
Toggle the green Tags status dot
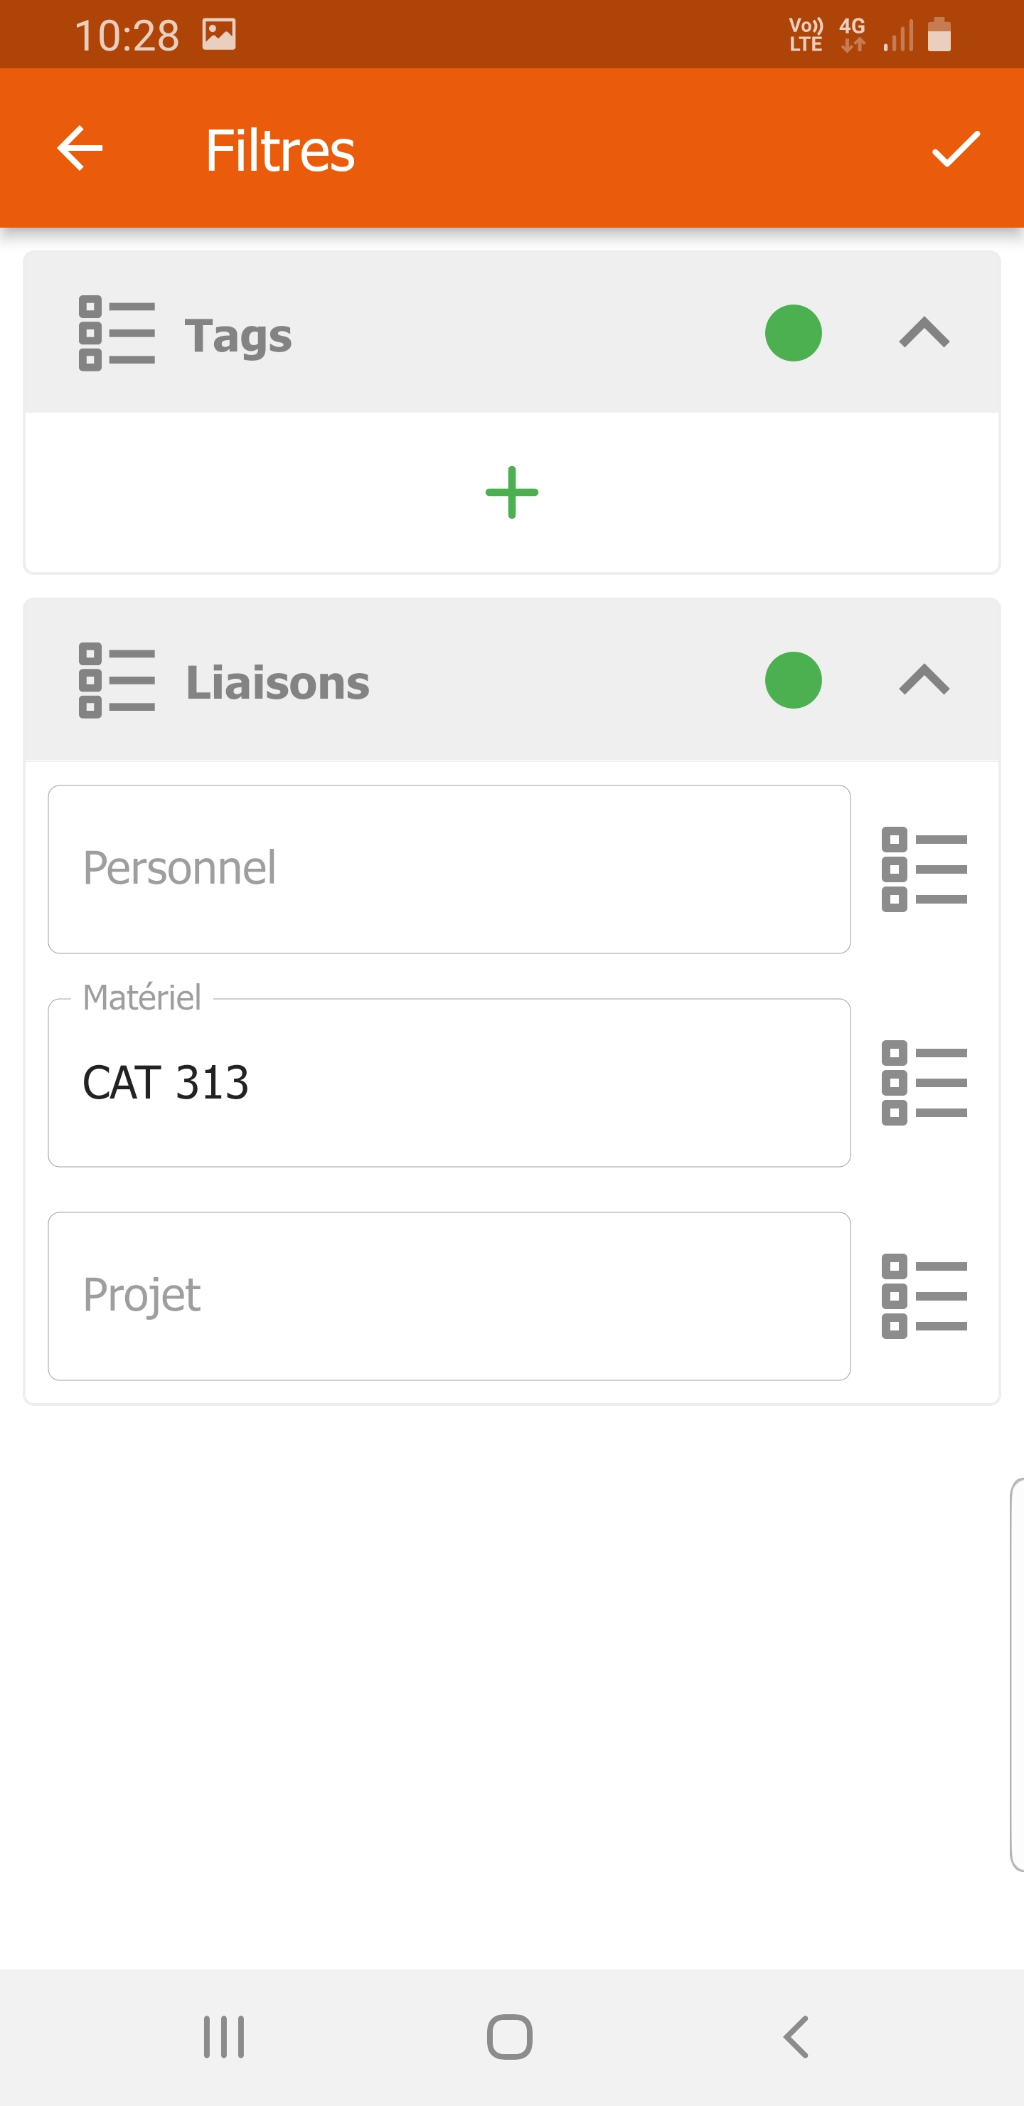(793, 334)
